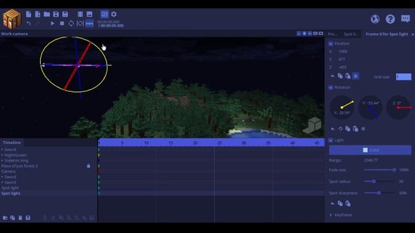Paste the light settings

click(x=348, y=204)
